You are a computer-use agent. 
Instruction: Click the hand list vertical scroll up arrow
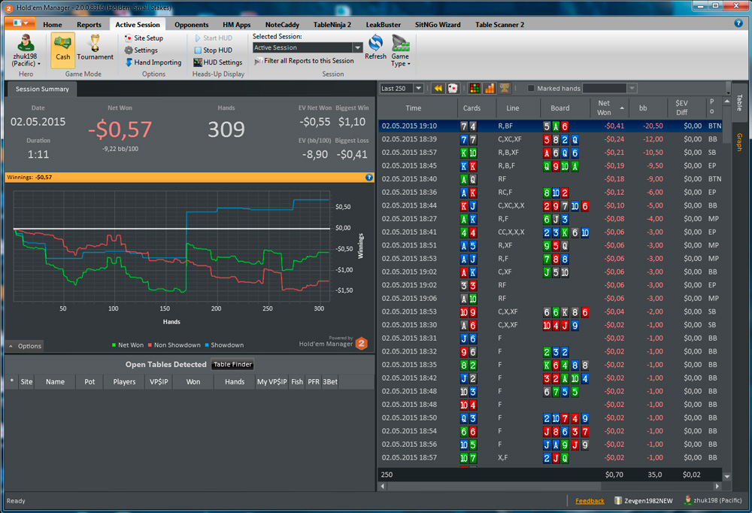(x=727, y=102)
